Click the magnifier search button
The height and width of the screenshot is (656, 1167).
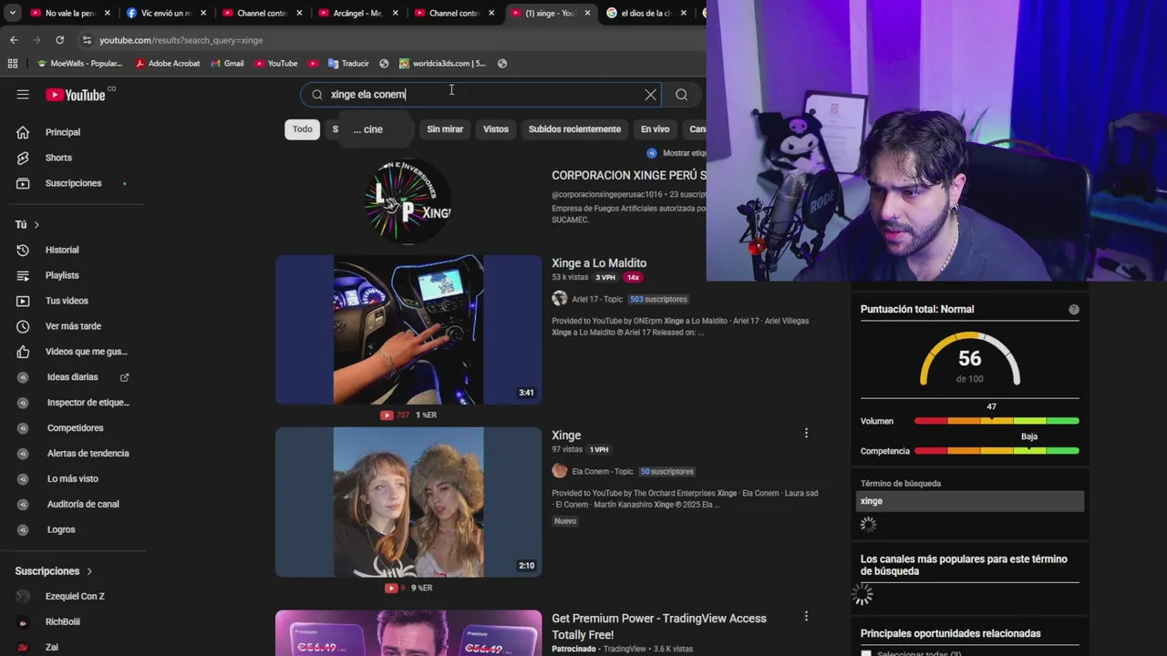coord(681,95)
